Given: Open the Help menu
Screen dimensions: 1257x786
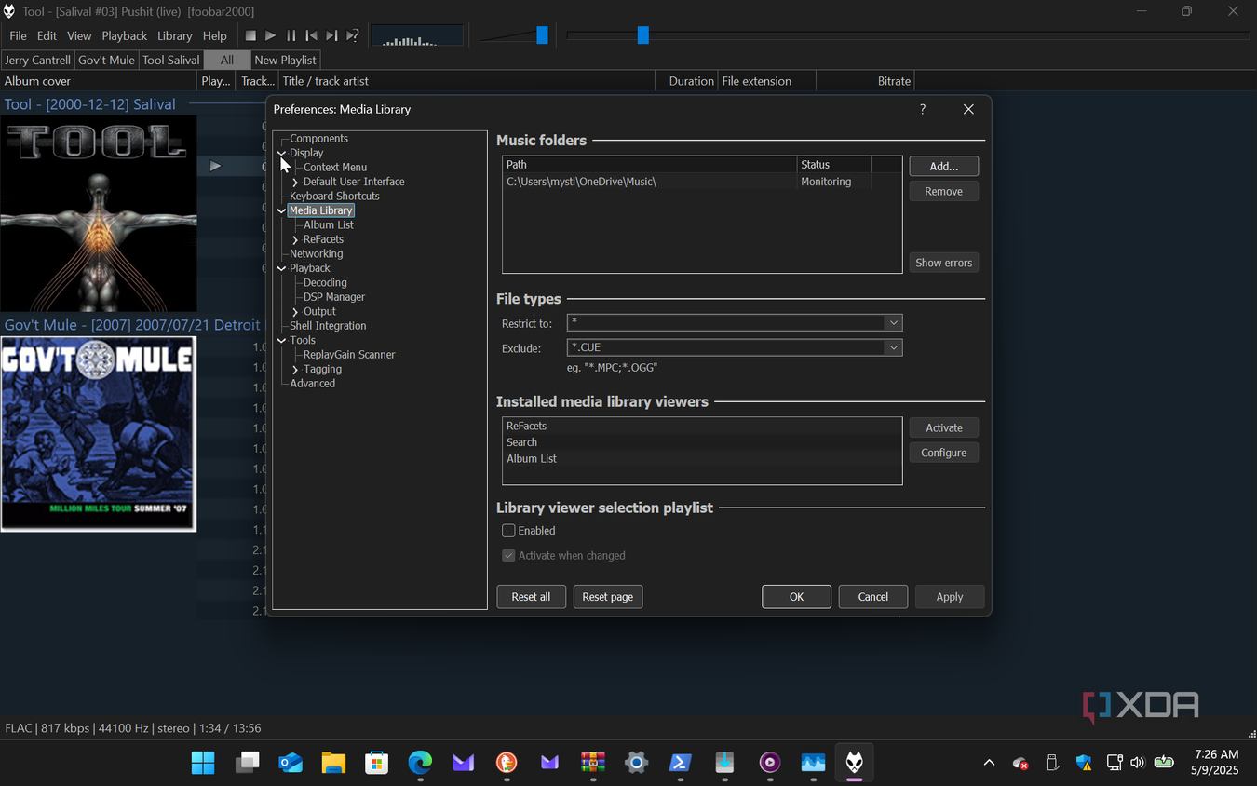Looking at the screenshot, I should [x=215, y=35].
